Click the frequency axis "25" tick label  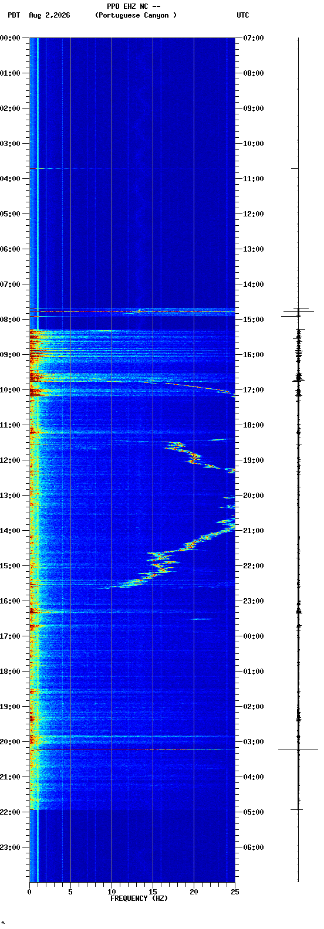click(x=235, y=892)
